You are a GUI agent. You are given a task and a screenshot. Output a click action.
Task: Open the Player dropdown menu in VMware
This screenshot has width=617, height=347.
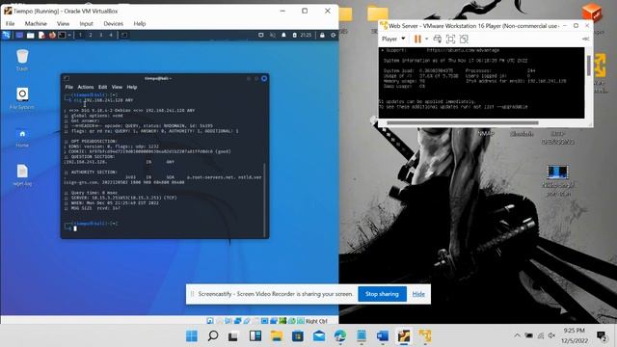coord(393,39)
